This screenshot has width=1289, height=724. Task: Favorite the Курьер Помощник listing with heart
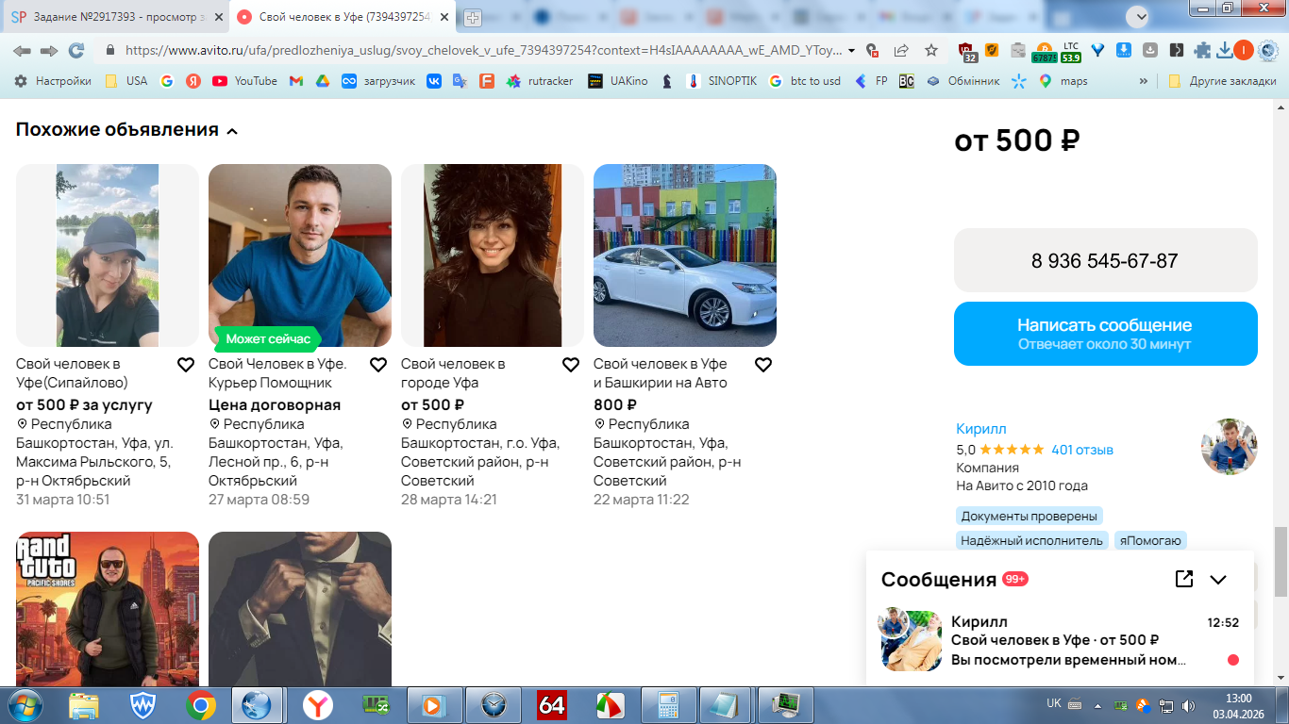(378, 365)
